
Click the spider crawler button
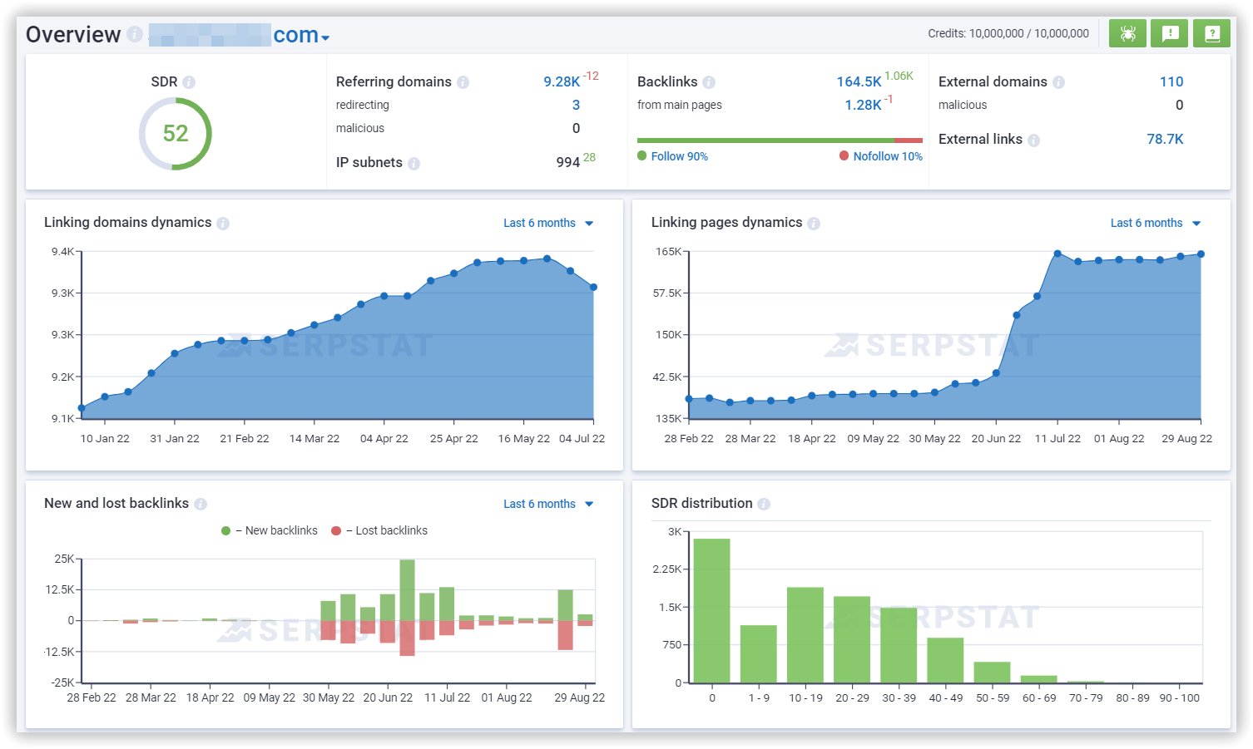point(1127,33)
